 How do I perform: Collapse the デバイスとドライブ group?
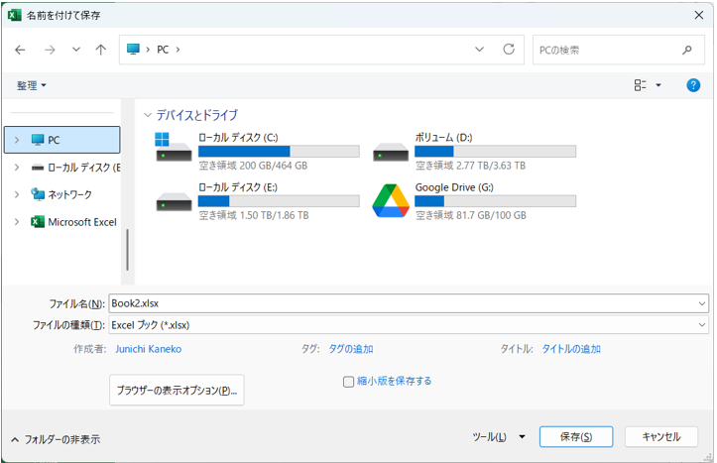point(147,115)
